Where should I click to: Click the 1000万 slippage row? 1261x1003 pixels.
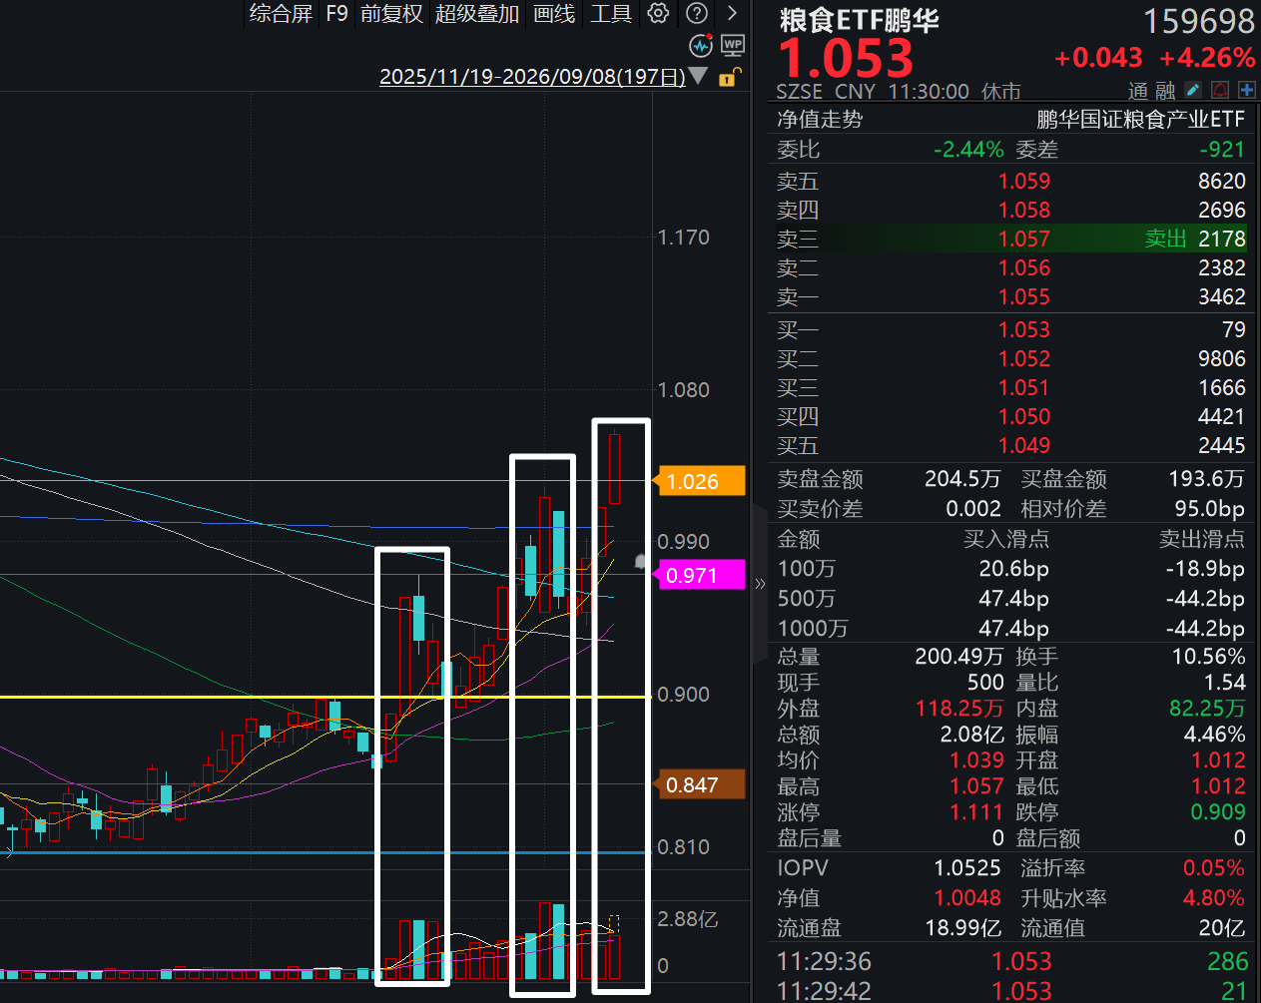tap(1011, 628)
